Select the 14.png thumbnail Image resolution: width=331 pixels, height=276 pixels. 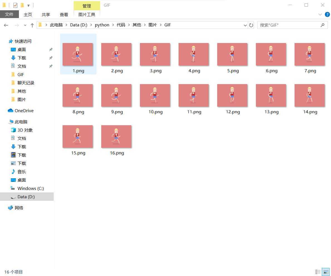310,96
